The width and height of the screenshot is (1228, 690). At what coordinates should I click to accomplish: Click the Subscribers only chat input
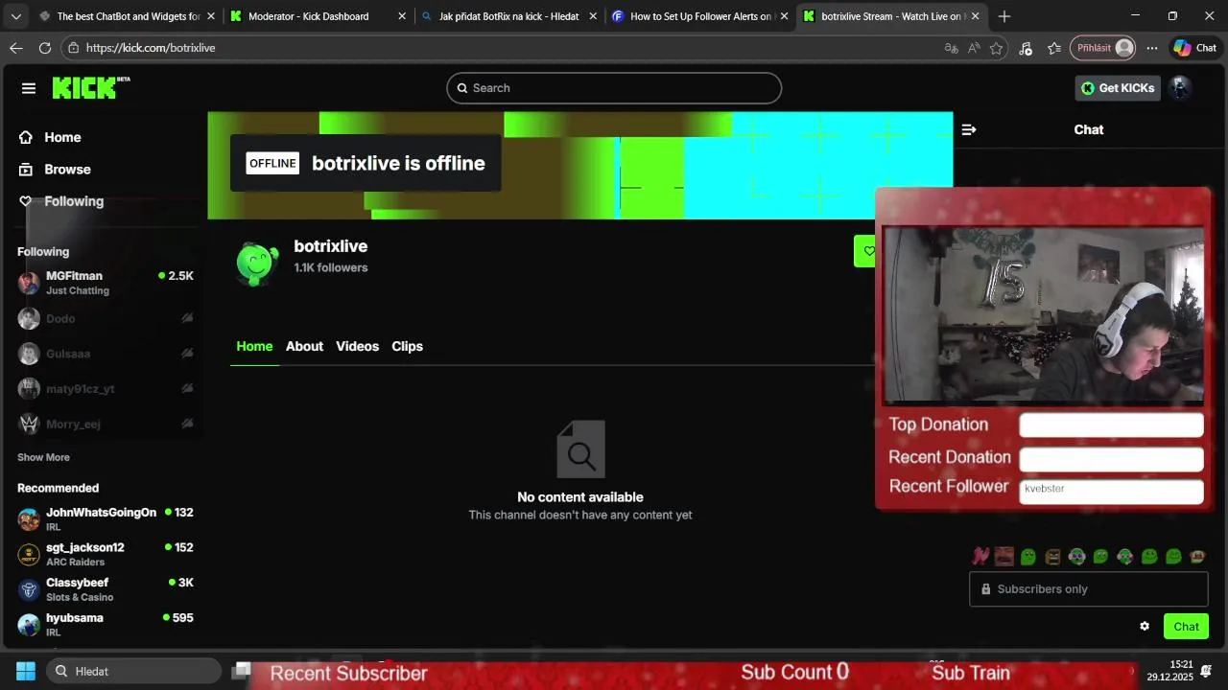(1088, 589)
